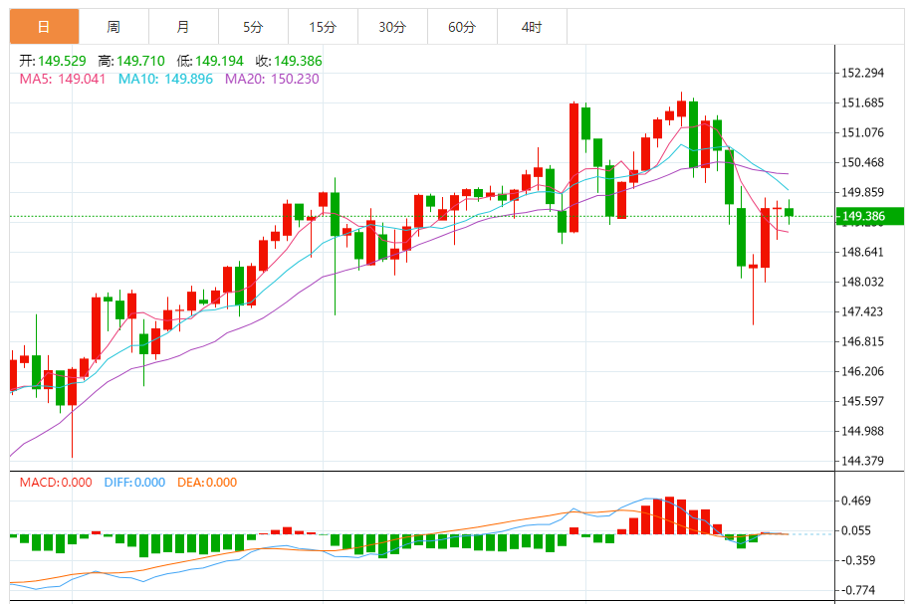The height and width of the screenshot is (604, 915).
Task: Open the 30分 timeframe tab
Action: pyautogui.click(x=392, y=27)
